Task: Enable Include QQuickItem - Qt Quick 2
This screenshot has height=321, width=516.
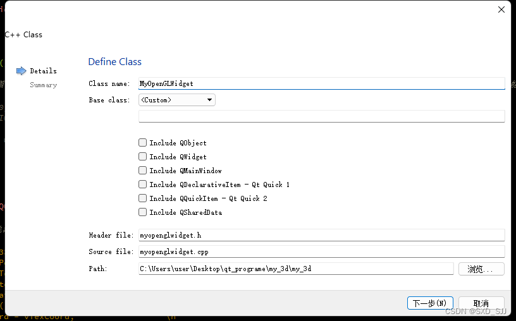Action: (143, 198)
